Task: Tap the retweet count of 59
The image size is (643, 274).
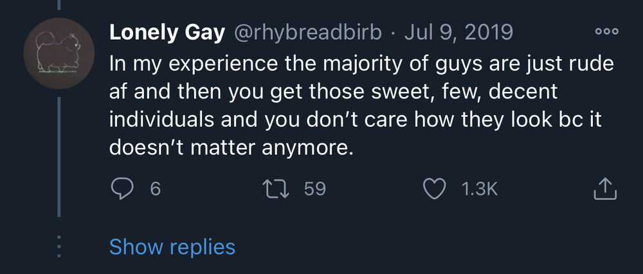Action: [x=315, y=190]
